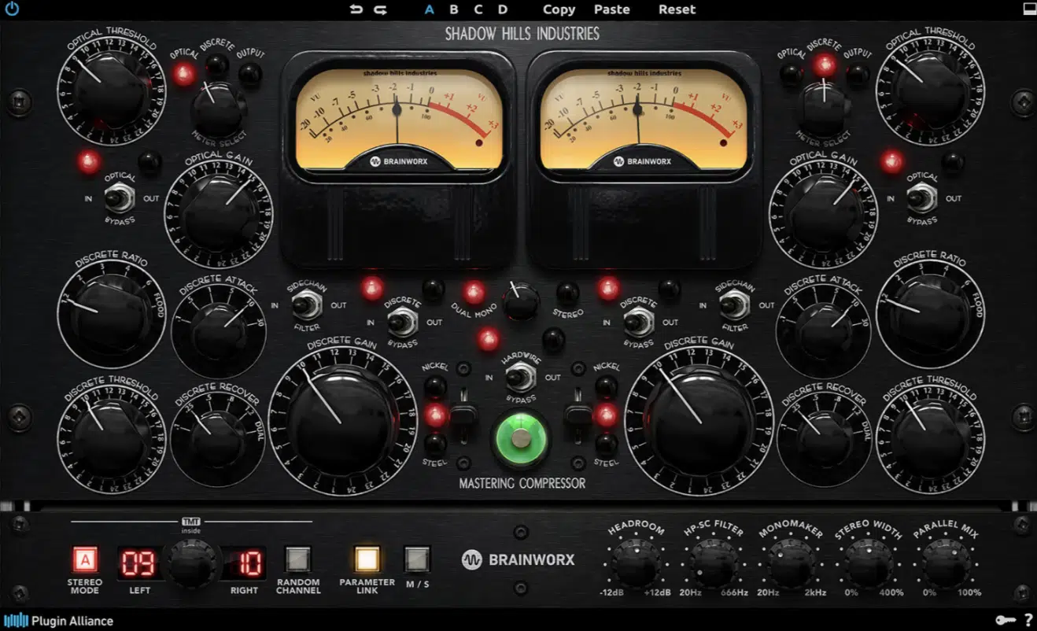This screenshot has height=631, width=1037.
Task: Click the right VU meter
Action: [x=644, y=119]
